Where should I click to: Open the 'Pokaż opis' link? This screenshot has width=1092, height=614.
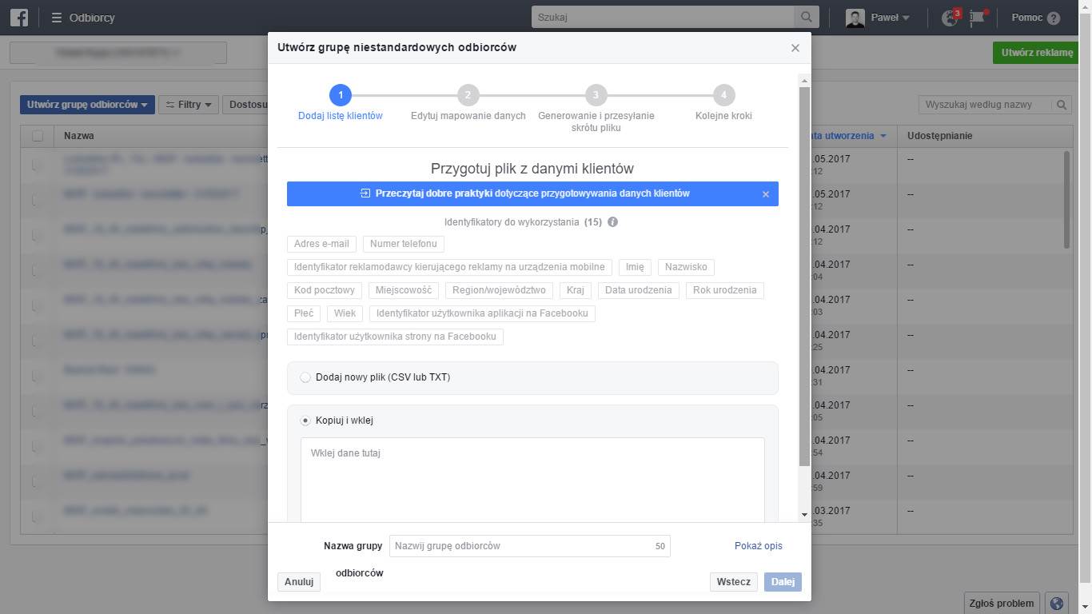[x=758, y=546]
